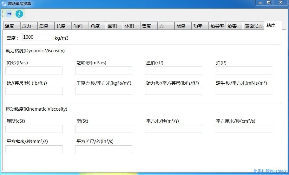Click the 平方英尺/秒(in²/s) input box
Viewport: 289px width, 175px height.
104,149
